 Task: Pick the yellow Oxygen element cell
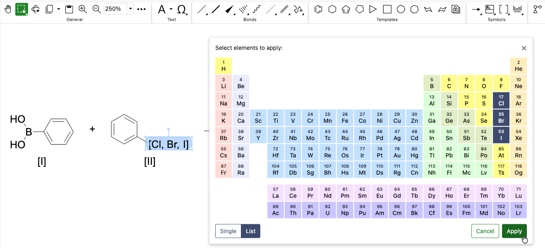tap(483, 83)
